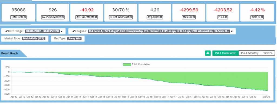277x104 pixels.
Task: Open the Away Win bet type selector
Action: click(74, 39)
